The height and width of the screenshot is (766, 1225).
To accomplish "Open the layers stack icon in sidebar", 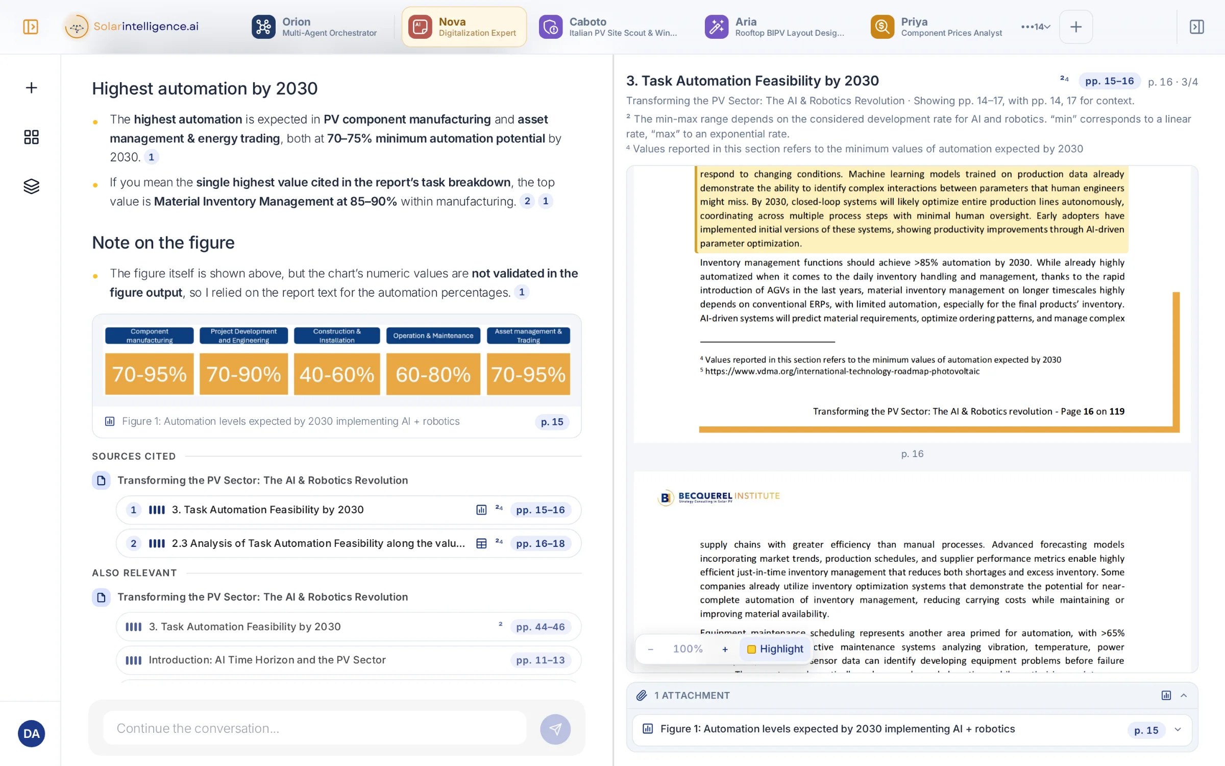I will (31, 186).
